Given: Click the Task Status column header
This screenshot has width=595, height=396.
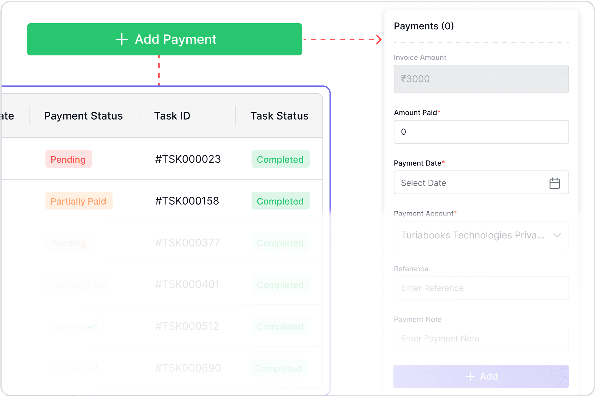Looking at the screenshot, I should (x=279, y=116).
